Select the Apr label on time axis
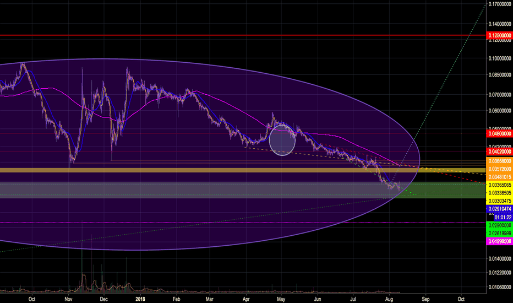513x303 pixels. (x=246, y=299)
